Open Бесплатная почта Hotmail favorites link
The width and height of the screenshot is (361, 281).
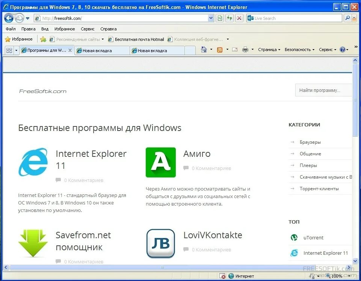tap(136, 39)
